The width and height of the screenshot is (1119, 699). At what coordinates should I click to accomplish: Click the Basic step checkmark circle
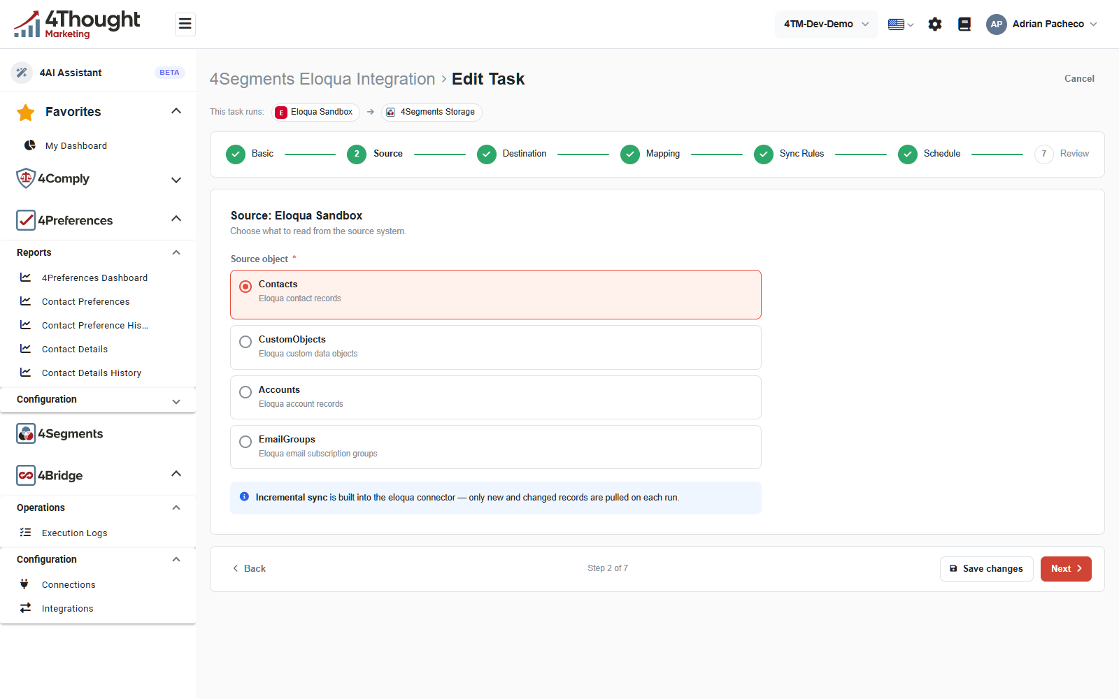(236, 154)
